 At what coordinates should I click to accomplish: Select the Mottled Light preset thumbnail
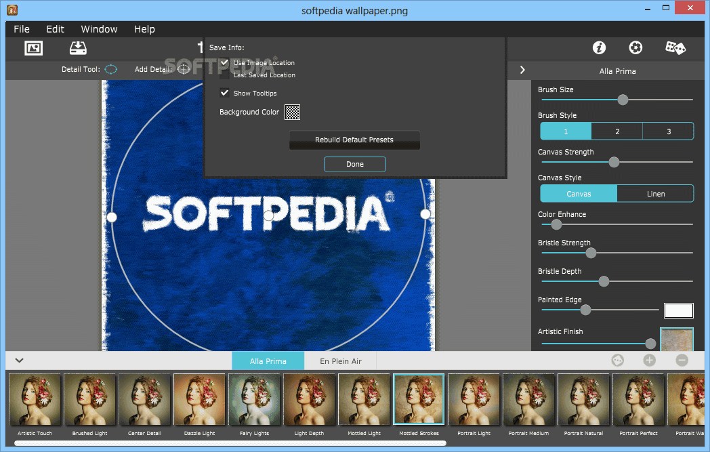[x=364, y=399]
